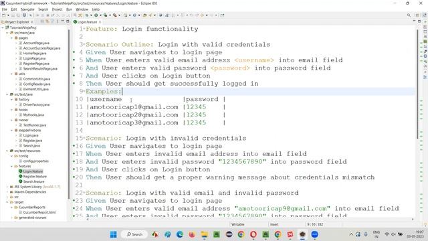Select CucumberReport.html in explorer
This screenshot has width=428, height=241.
(39, 212)
